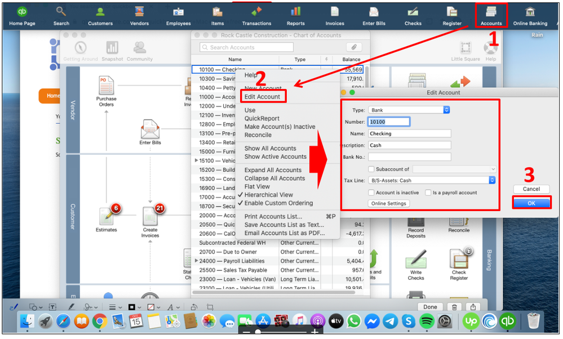The height and width of the screenshot is (339, 563).
Task: Click the share icon in markup bar
Action: (x=473, y=307)
